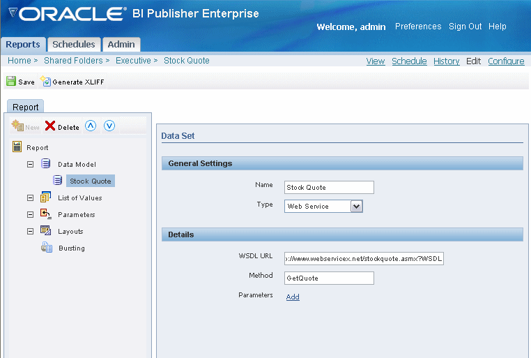Click the Delete button label
Viewport: 531px width, 358px height.
(68, 128)
